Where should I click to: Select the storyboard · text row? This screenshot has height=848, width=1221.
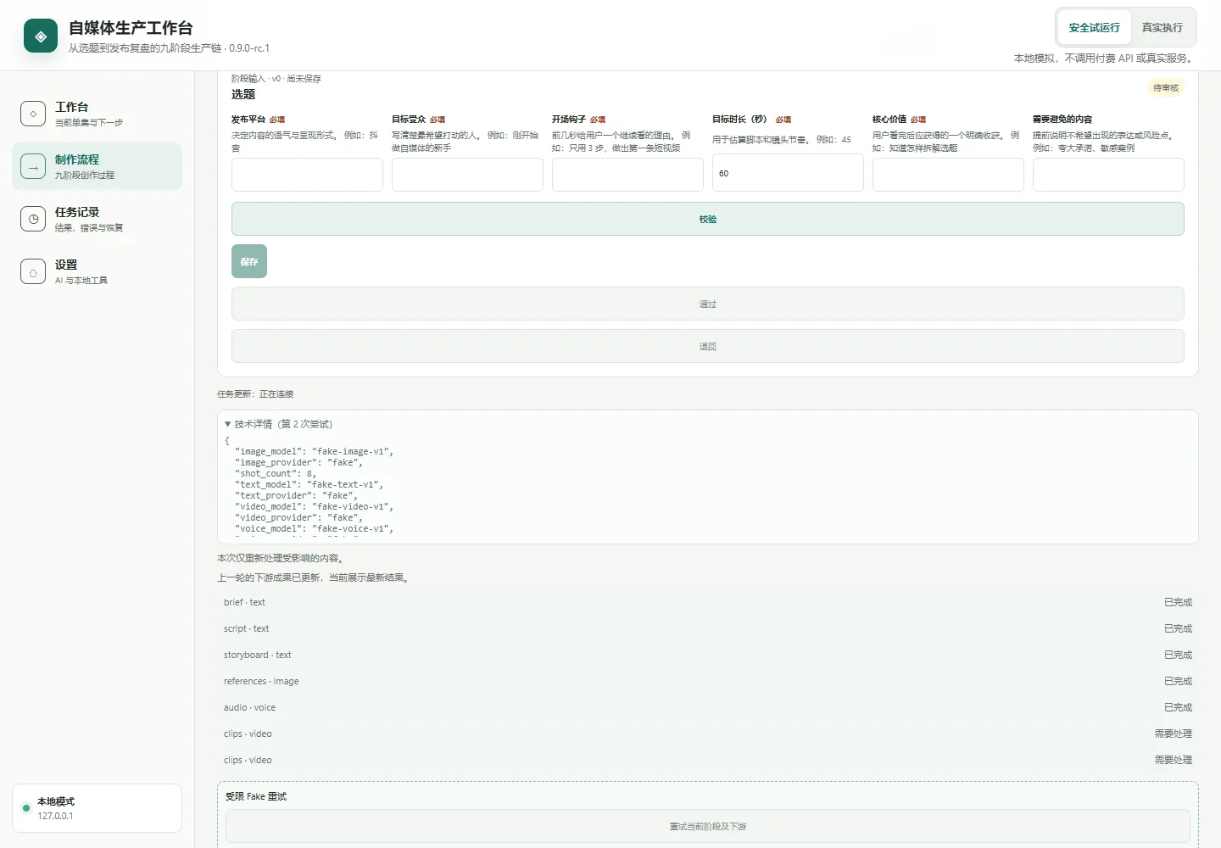708,655
